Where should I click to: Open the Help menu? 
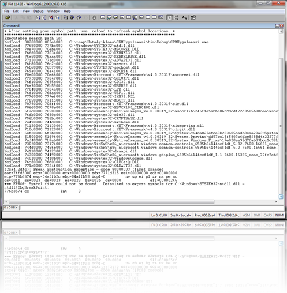tap(67, 11)
